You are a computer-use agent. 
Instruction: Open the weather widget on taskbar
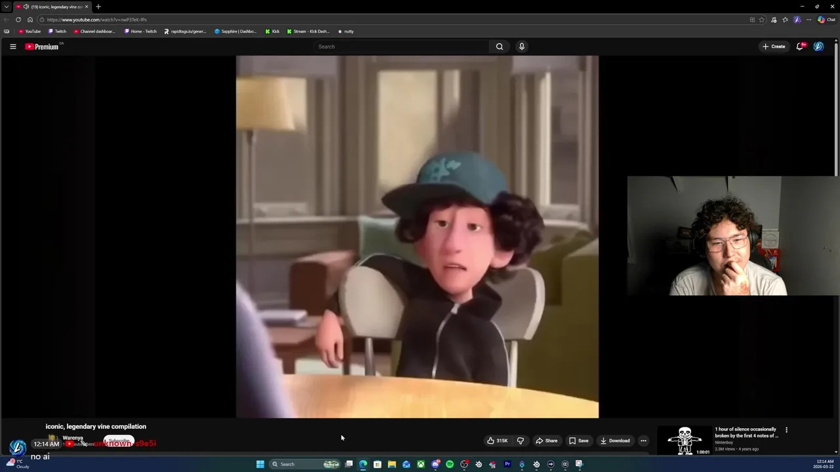point(17,463)
